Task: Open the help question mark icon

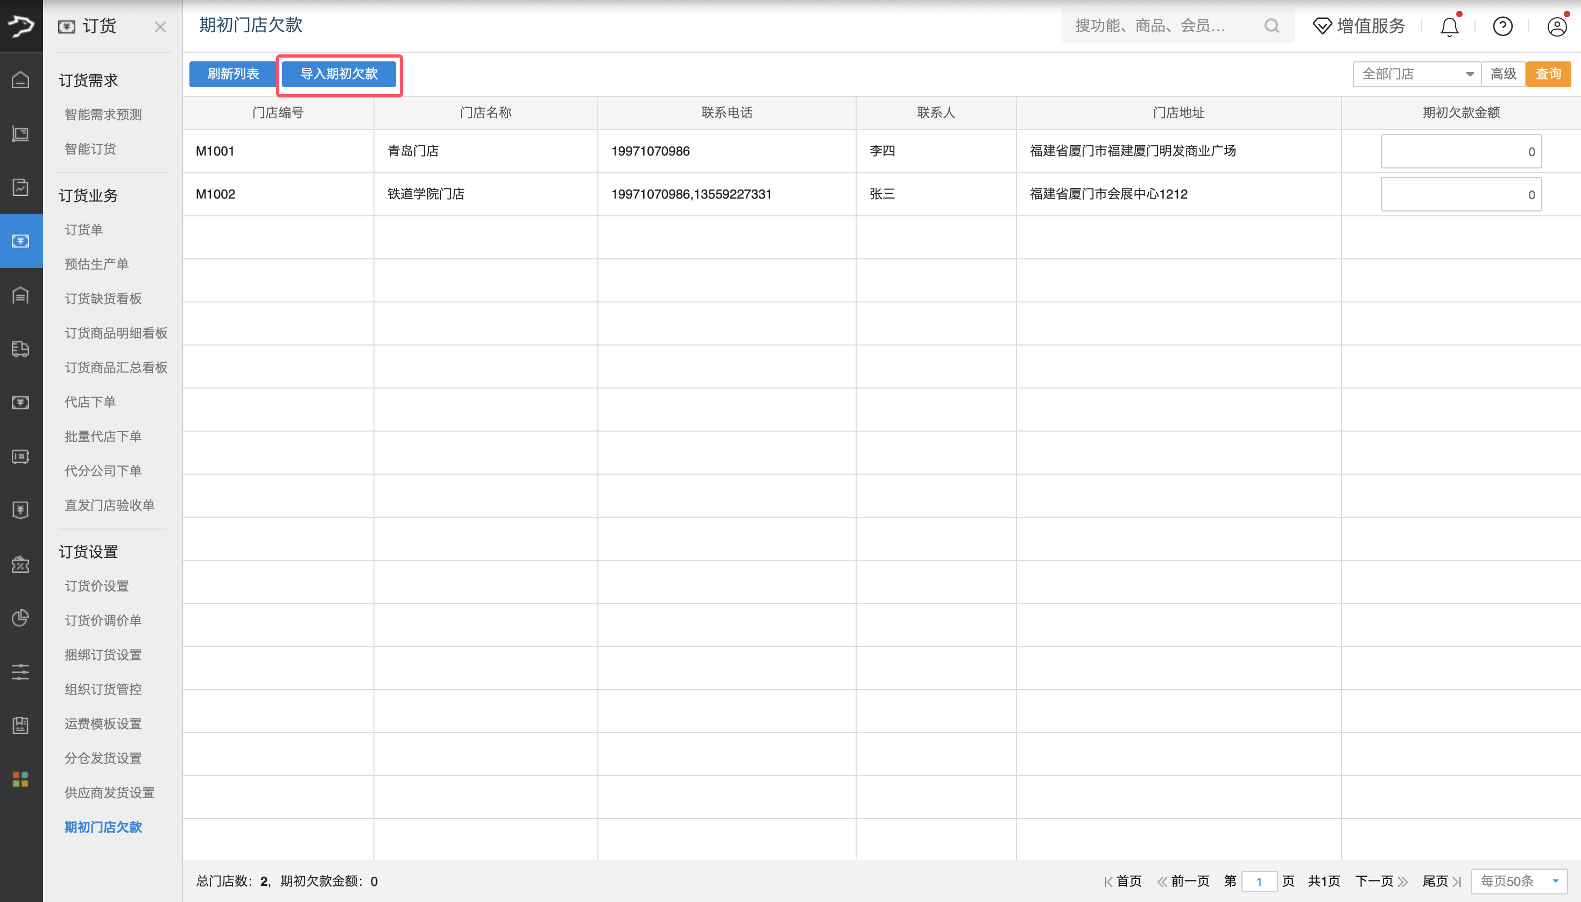Action: (1502, 26)
